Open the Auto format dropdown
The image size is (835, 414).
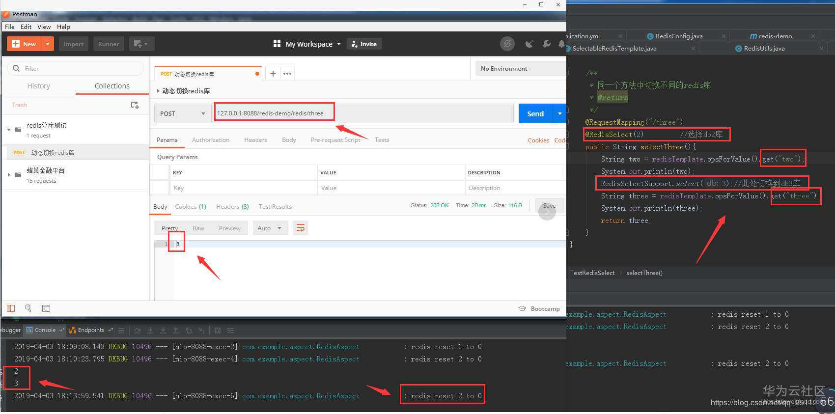click(270, 228)
